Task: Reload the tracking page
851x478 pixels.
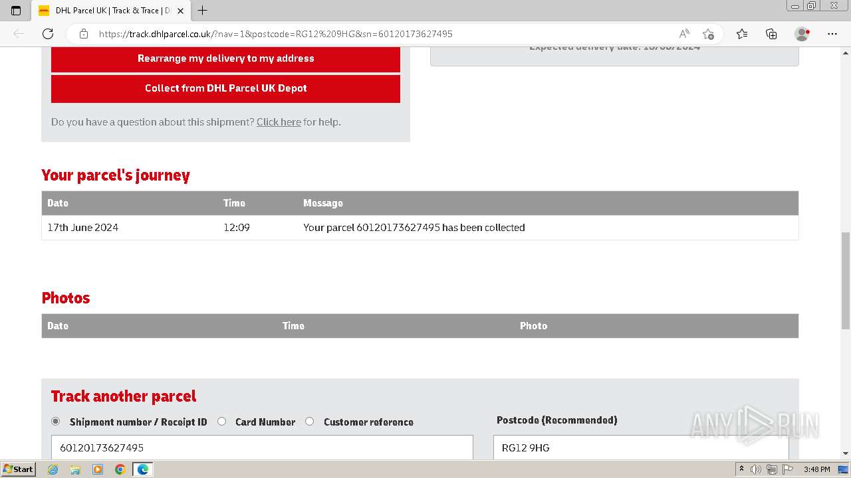Action: click(48, 34)
